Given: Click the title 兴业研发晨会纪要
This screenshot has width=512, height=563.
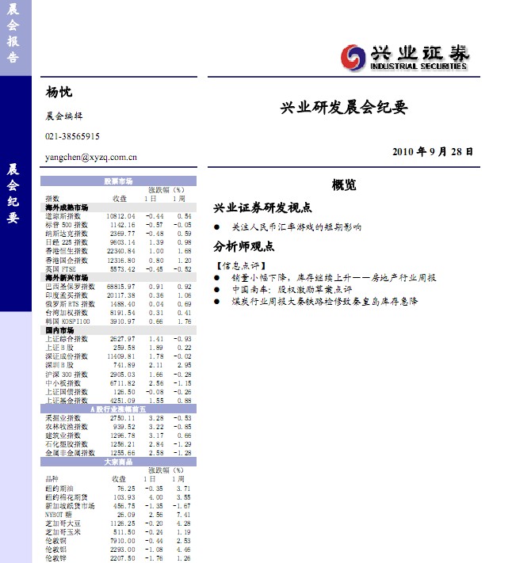Looking at the screenshot, I should click(x=344, y=108).
